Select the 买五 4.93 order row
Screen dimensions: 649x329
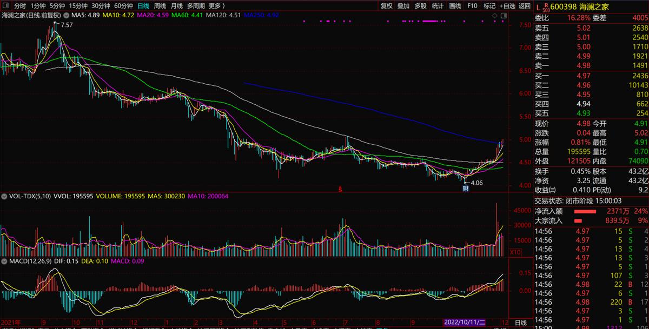pyautogui.click(x=591, y=113)
